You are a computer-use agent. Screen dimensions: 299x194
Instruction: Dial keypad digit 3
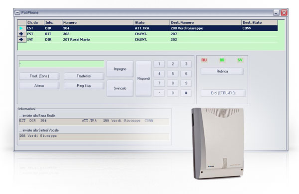click(186, 64)
